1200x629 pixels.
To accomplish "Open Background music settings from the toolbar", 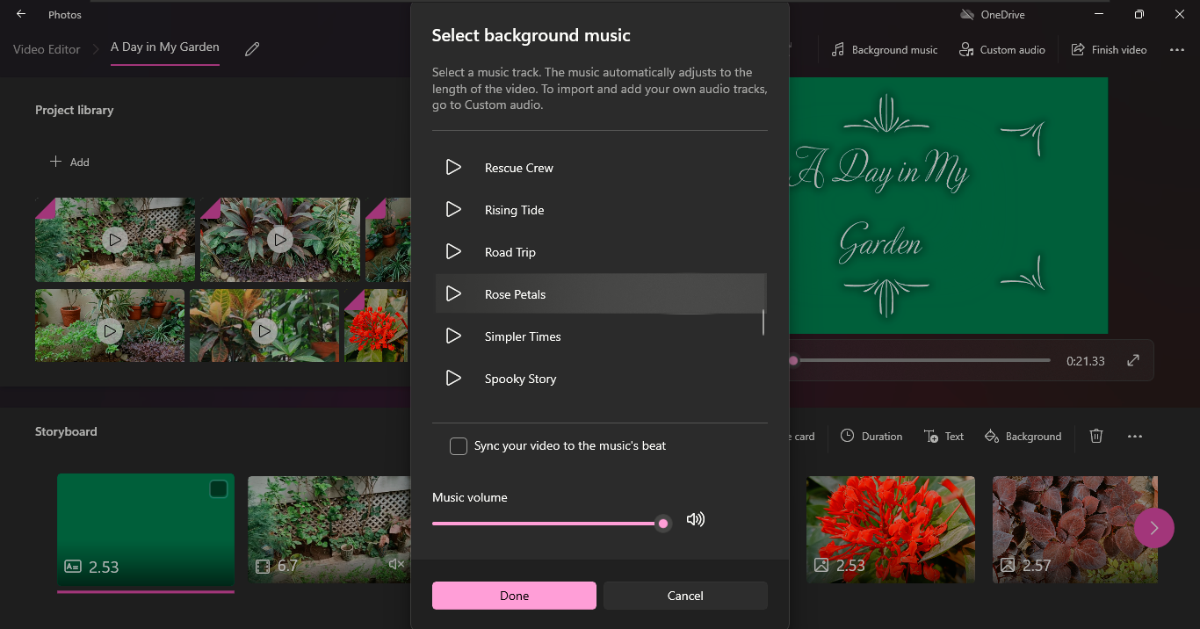I will coord(883,49).
